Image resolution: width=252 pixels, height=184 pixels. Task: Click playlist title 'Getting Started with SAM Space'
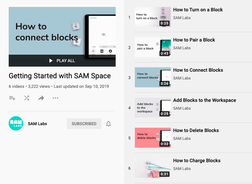pos(60,76)
